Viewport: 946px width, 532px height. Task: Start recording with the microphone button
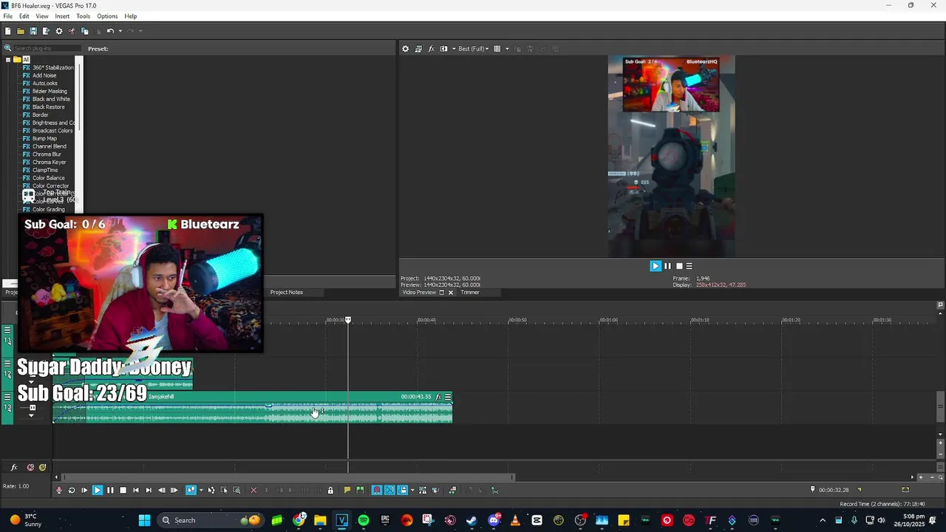click(59, 490)
